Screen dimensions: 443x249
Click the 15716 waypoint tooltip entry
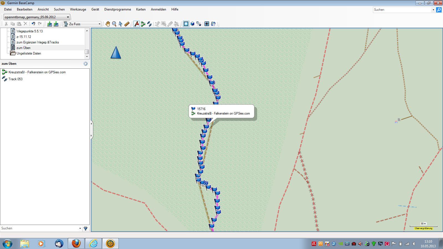(x=201, y=109)
